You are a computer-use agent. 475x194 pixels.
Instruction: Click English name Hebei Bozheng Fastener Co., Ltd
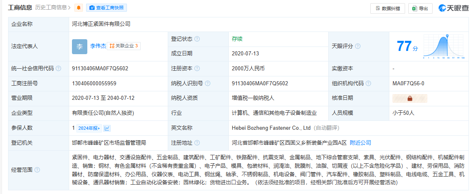tap(271, 128)
